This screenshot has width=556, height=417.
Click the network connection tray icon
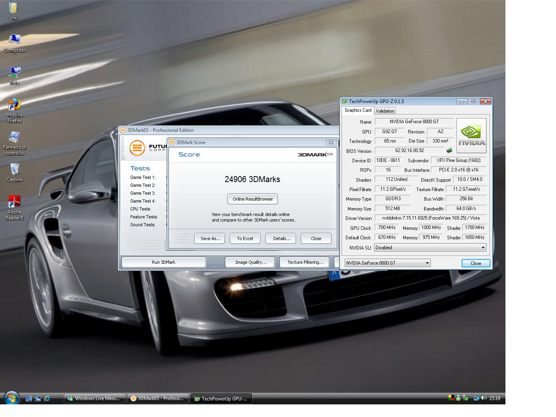coord(476,398)
